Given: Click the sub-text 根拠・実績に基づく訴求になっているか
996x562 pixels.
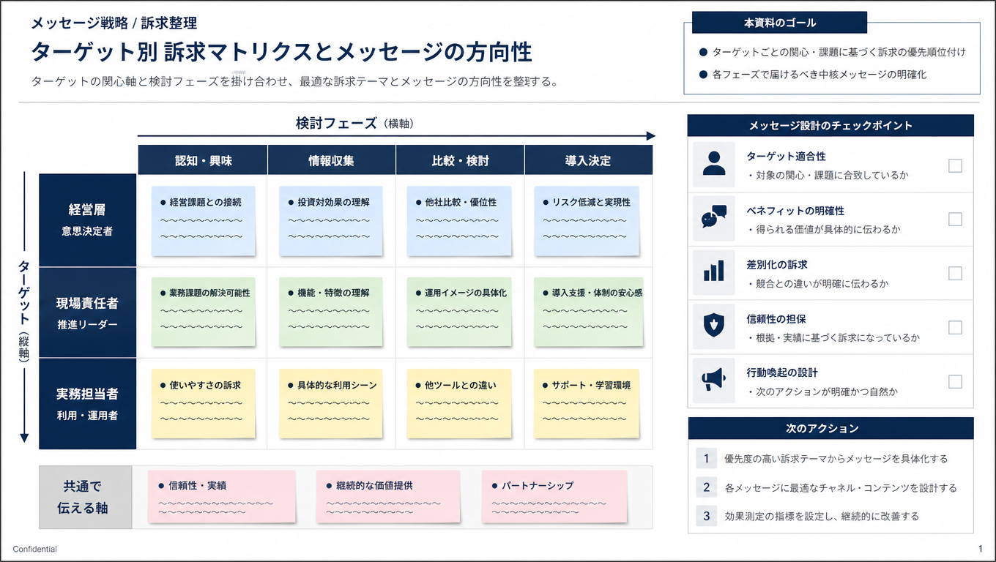Looking at the screenshot, I should click(x=833, y=338).
